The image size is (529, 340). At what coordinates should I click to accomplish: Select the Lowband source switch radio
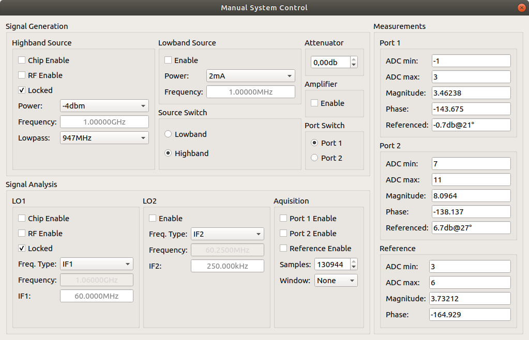point(168,134)
